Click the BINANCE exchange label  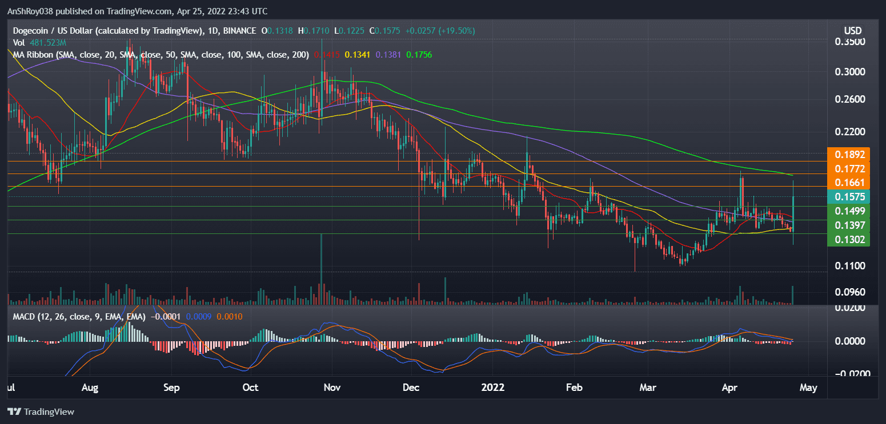click(x=240, y=30)
